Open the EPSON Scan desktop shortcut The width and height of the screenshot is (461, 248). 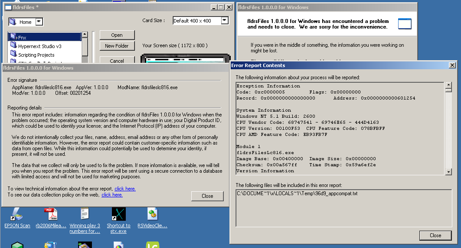17,215
